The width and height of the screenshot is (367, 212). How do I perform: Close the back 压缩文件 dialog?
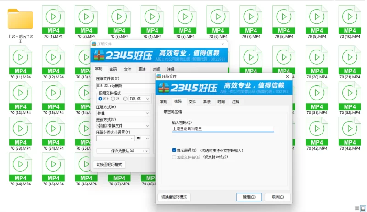click(222, 44)
